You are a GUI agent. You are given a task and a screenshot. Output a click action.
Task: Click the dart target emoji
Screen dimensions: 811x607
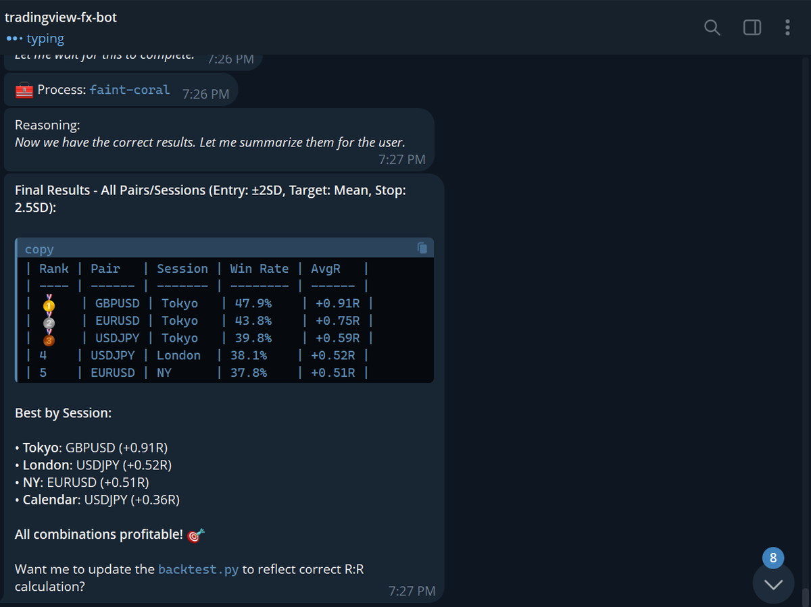click(195, 535)
